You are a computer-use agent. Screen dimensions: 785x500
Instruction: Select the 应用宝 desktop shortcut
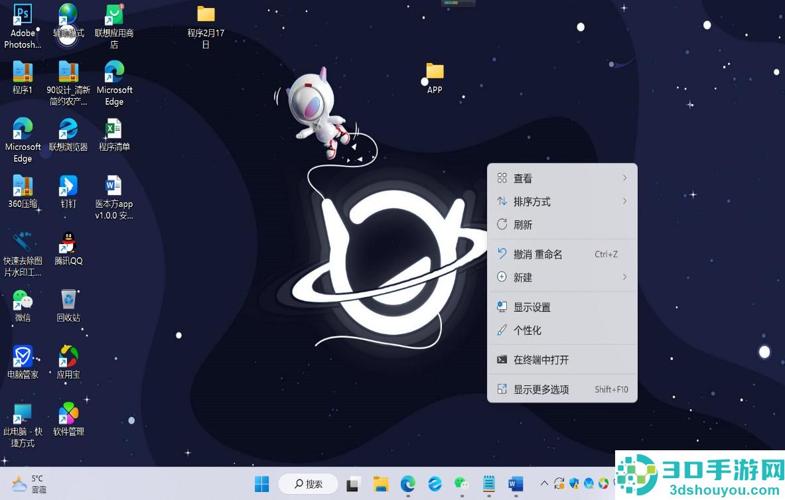(x=68, y=362)
